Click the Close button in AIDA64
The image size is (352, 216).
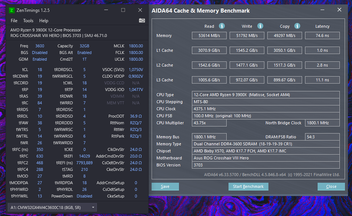point(331,186)
